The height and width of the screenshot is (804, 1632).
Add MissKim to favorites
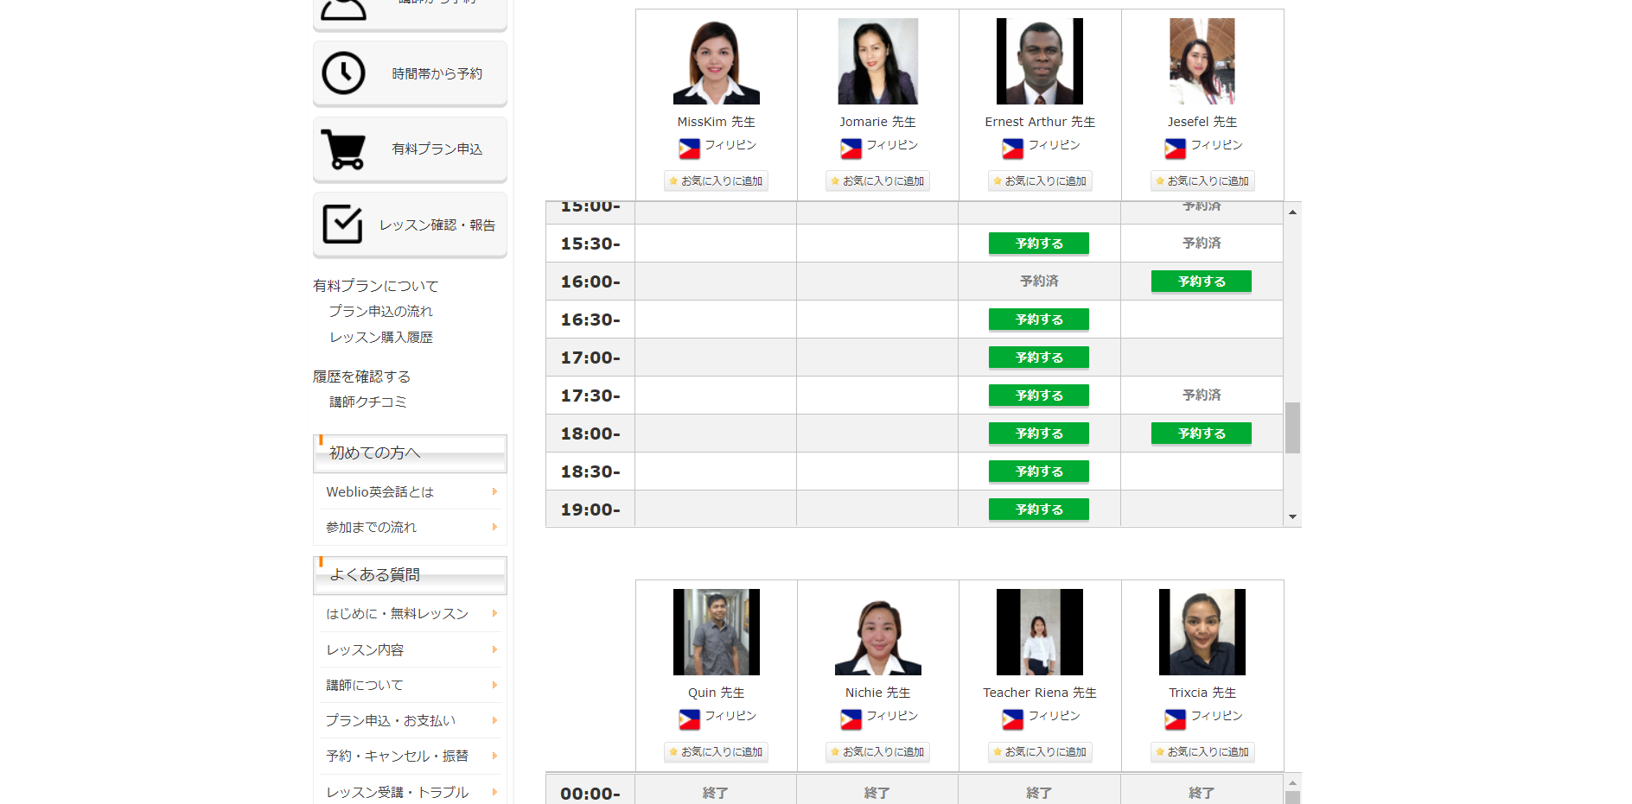coord(716,181)
